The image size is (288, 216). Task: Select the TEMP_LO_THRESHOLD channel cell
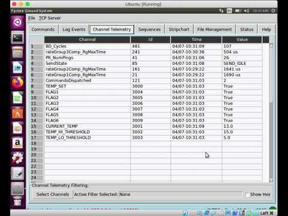[x=87, y=137]
